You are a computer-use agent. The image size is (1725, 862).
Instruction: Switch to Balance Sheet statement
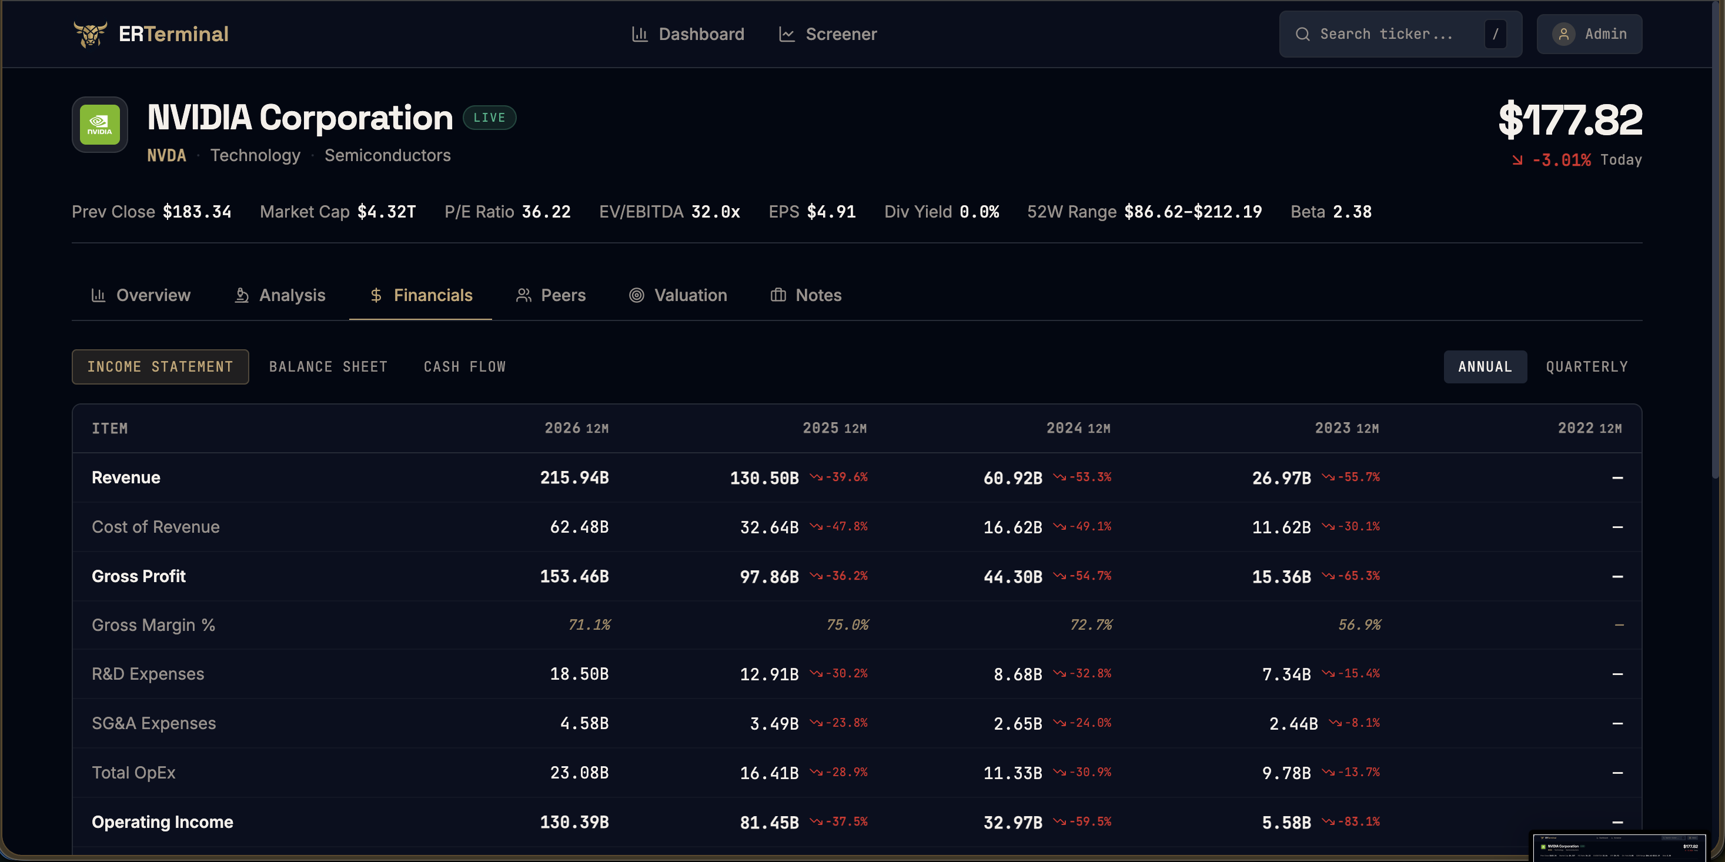pyautogui.click(x=328, y=367)
